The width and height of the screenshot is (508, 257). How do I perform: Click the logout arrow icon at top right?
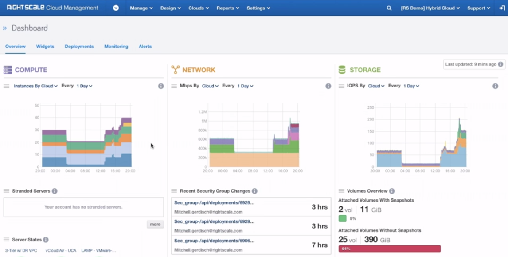tap(502, 8)
